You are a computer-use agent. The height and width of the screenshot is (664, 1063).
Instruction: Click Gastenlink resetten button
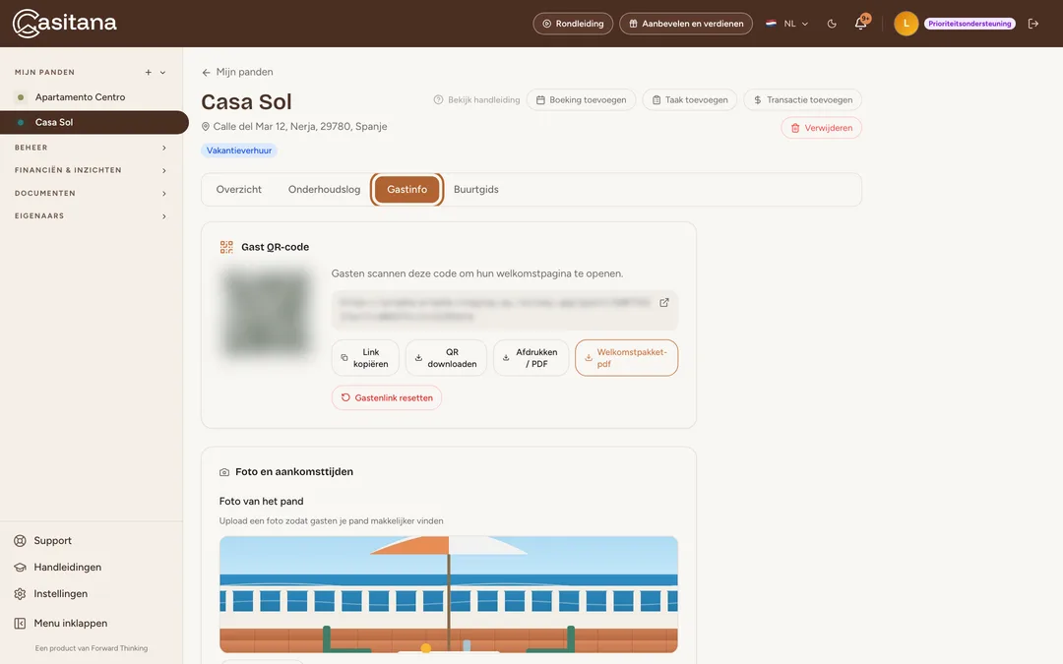pyautogui.click(x=387, y=397)
